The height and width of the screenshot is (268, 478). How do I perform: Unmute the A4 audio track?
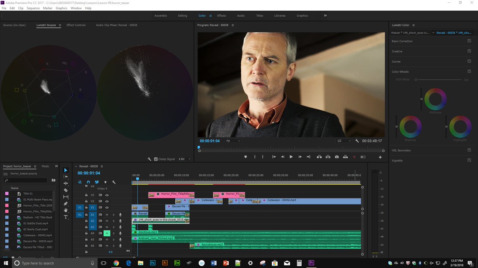point(106,233)
